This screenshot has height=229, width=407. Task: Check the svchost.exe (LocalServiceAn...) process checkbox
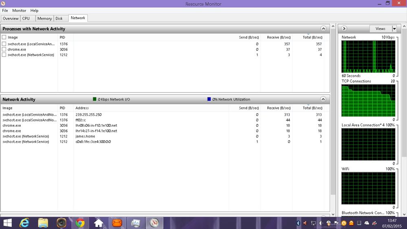coord(4,44)
